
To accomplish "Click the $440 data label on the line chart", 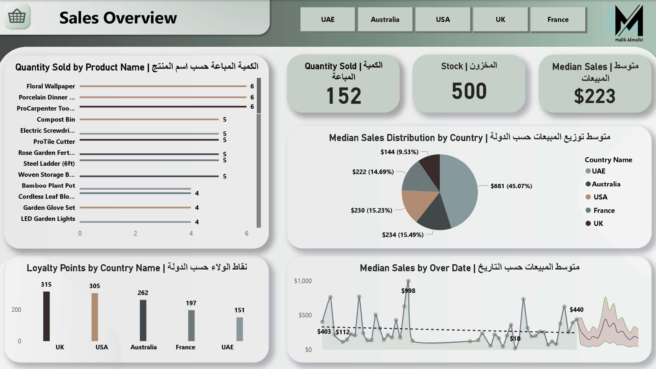I will click(x=576, y=310).
